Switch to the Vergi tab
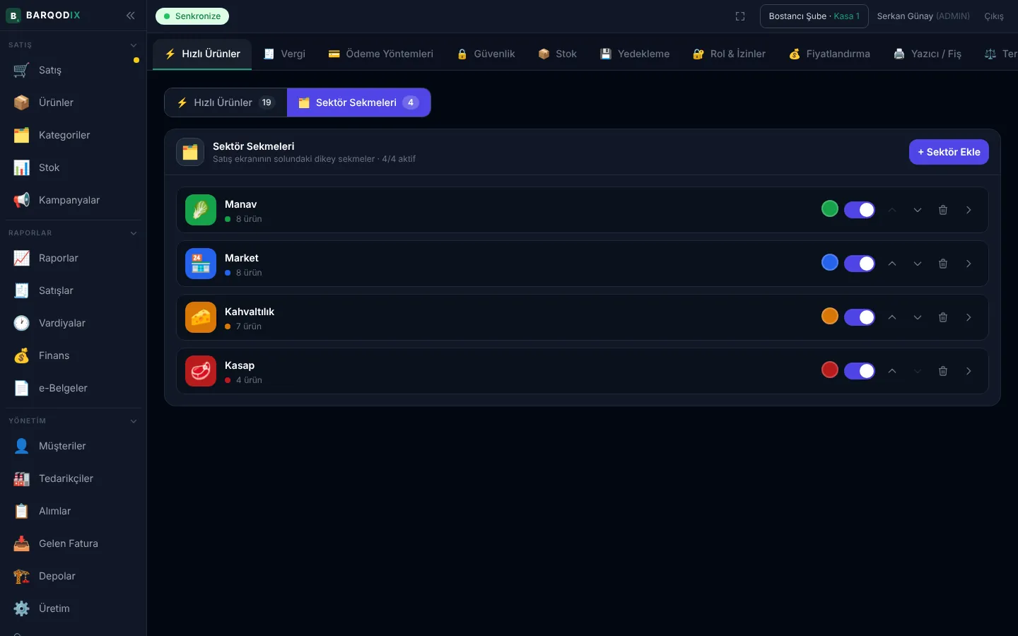1018x636 pixels. click(x=284, y=54)
